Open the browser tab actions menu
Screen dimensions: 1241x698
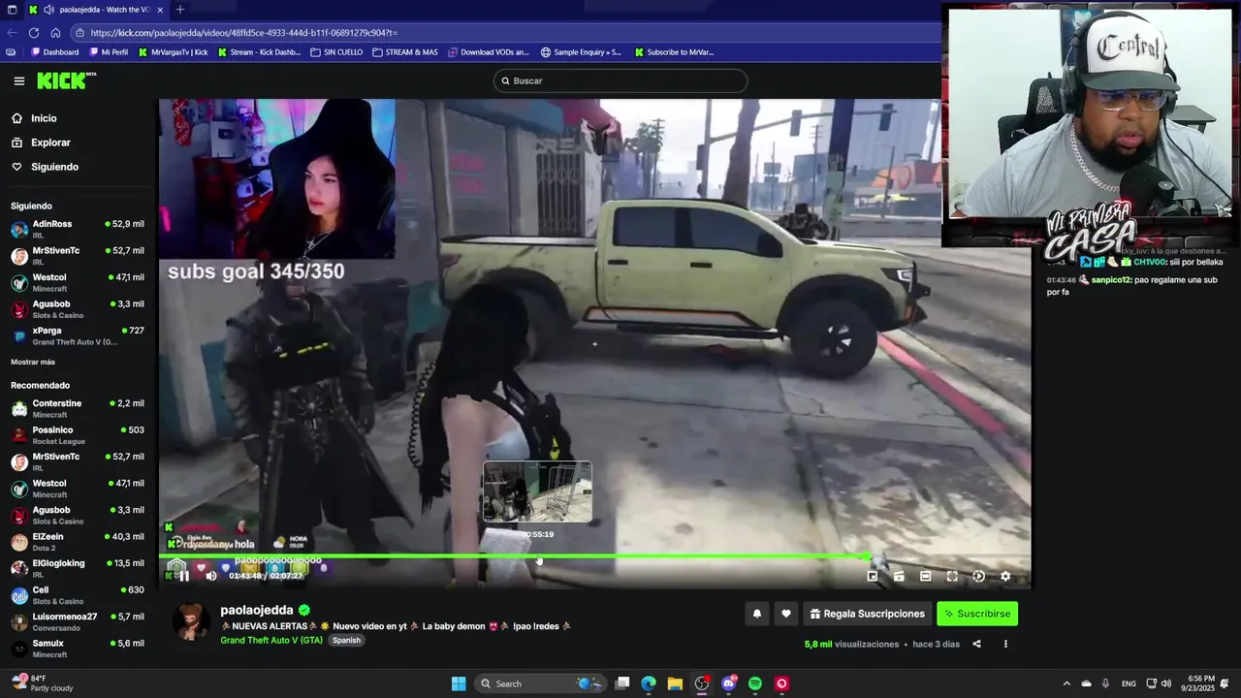click(12, 10)
